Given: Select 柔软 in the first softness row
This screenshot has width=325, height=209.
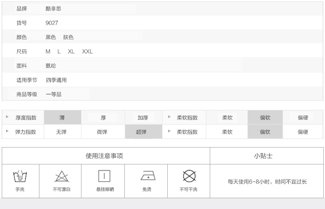Looking at the screenshot, I should pos(227,117).
